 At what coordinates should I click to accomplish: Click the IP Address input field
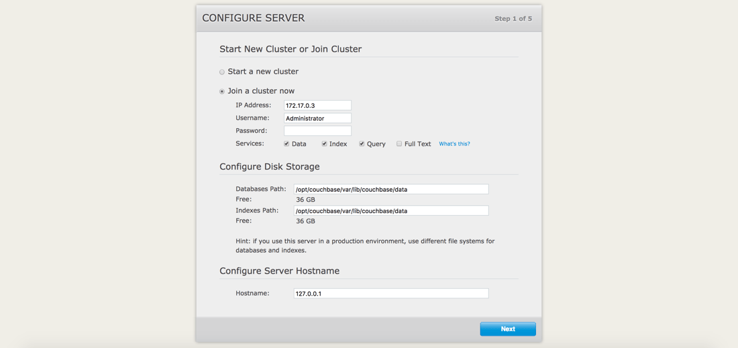point(317,105)
